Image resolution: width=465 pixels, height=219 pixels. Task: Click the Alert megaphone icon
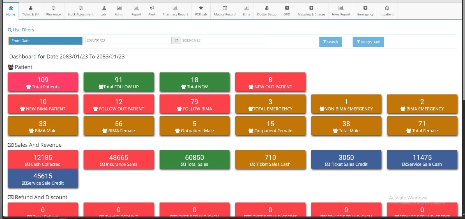point(152,8)
